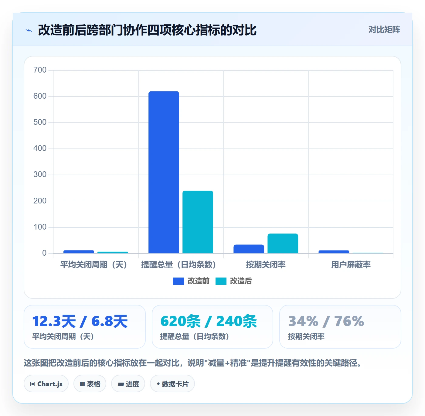This screenshot has height=416, width=425.
Task: Click the 改造前 legend label text
Action: [x=199, y=281]
